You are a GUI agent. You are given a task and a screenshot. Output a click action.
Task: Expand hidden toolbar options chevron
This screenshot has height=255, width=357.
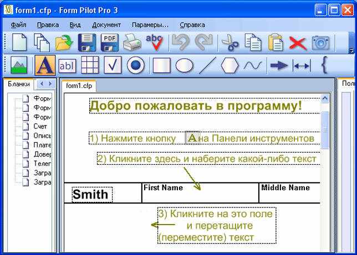pos(352,51)
